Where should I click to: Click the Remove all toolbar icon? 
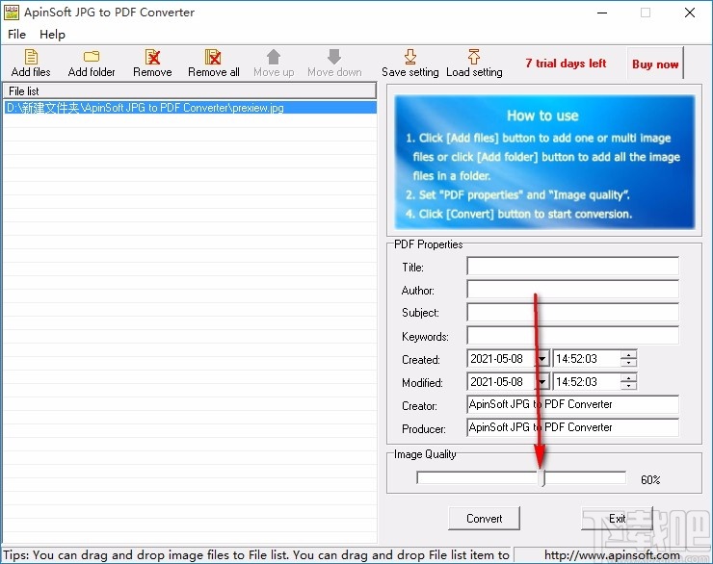pyautogui.click(x=213, y=57)
